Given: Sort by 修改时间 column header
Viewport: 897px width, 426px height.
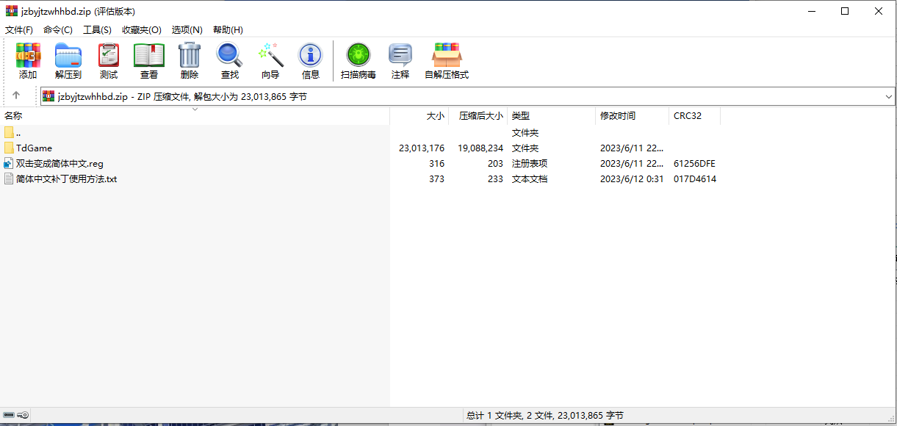Looking at the screenshot, I should click(x=632, y=115).
